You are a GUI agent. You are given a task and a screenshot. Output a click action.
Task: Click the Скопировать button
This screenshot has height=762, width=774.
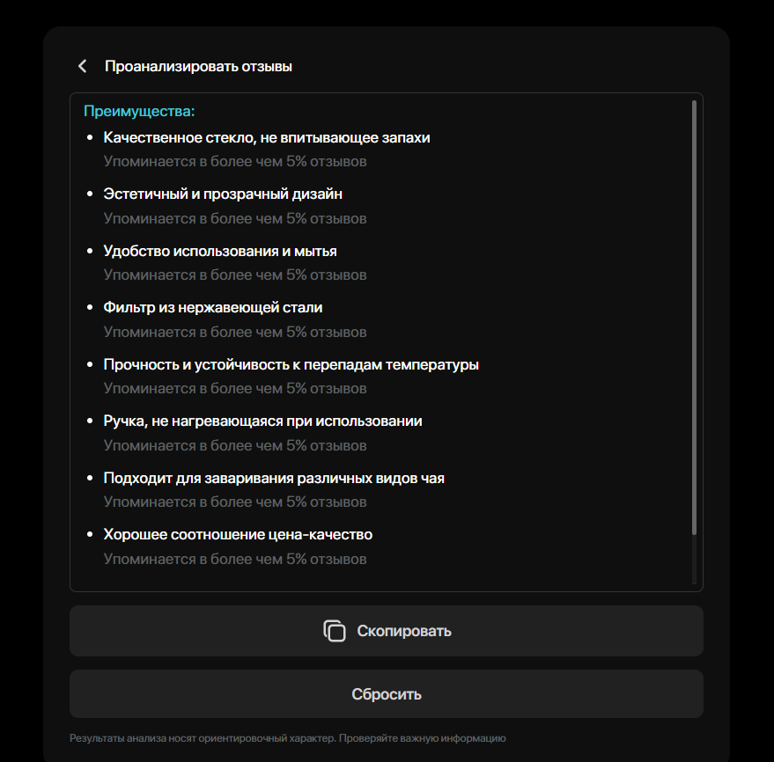point(387,631)
